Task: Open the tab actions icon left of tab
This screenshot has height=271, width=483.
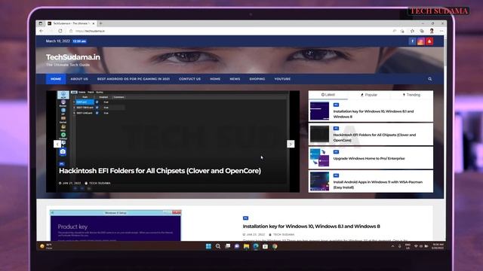Action: click(41, 23)
